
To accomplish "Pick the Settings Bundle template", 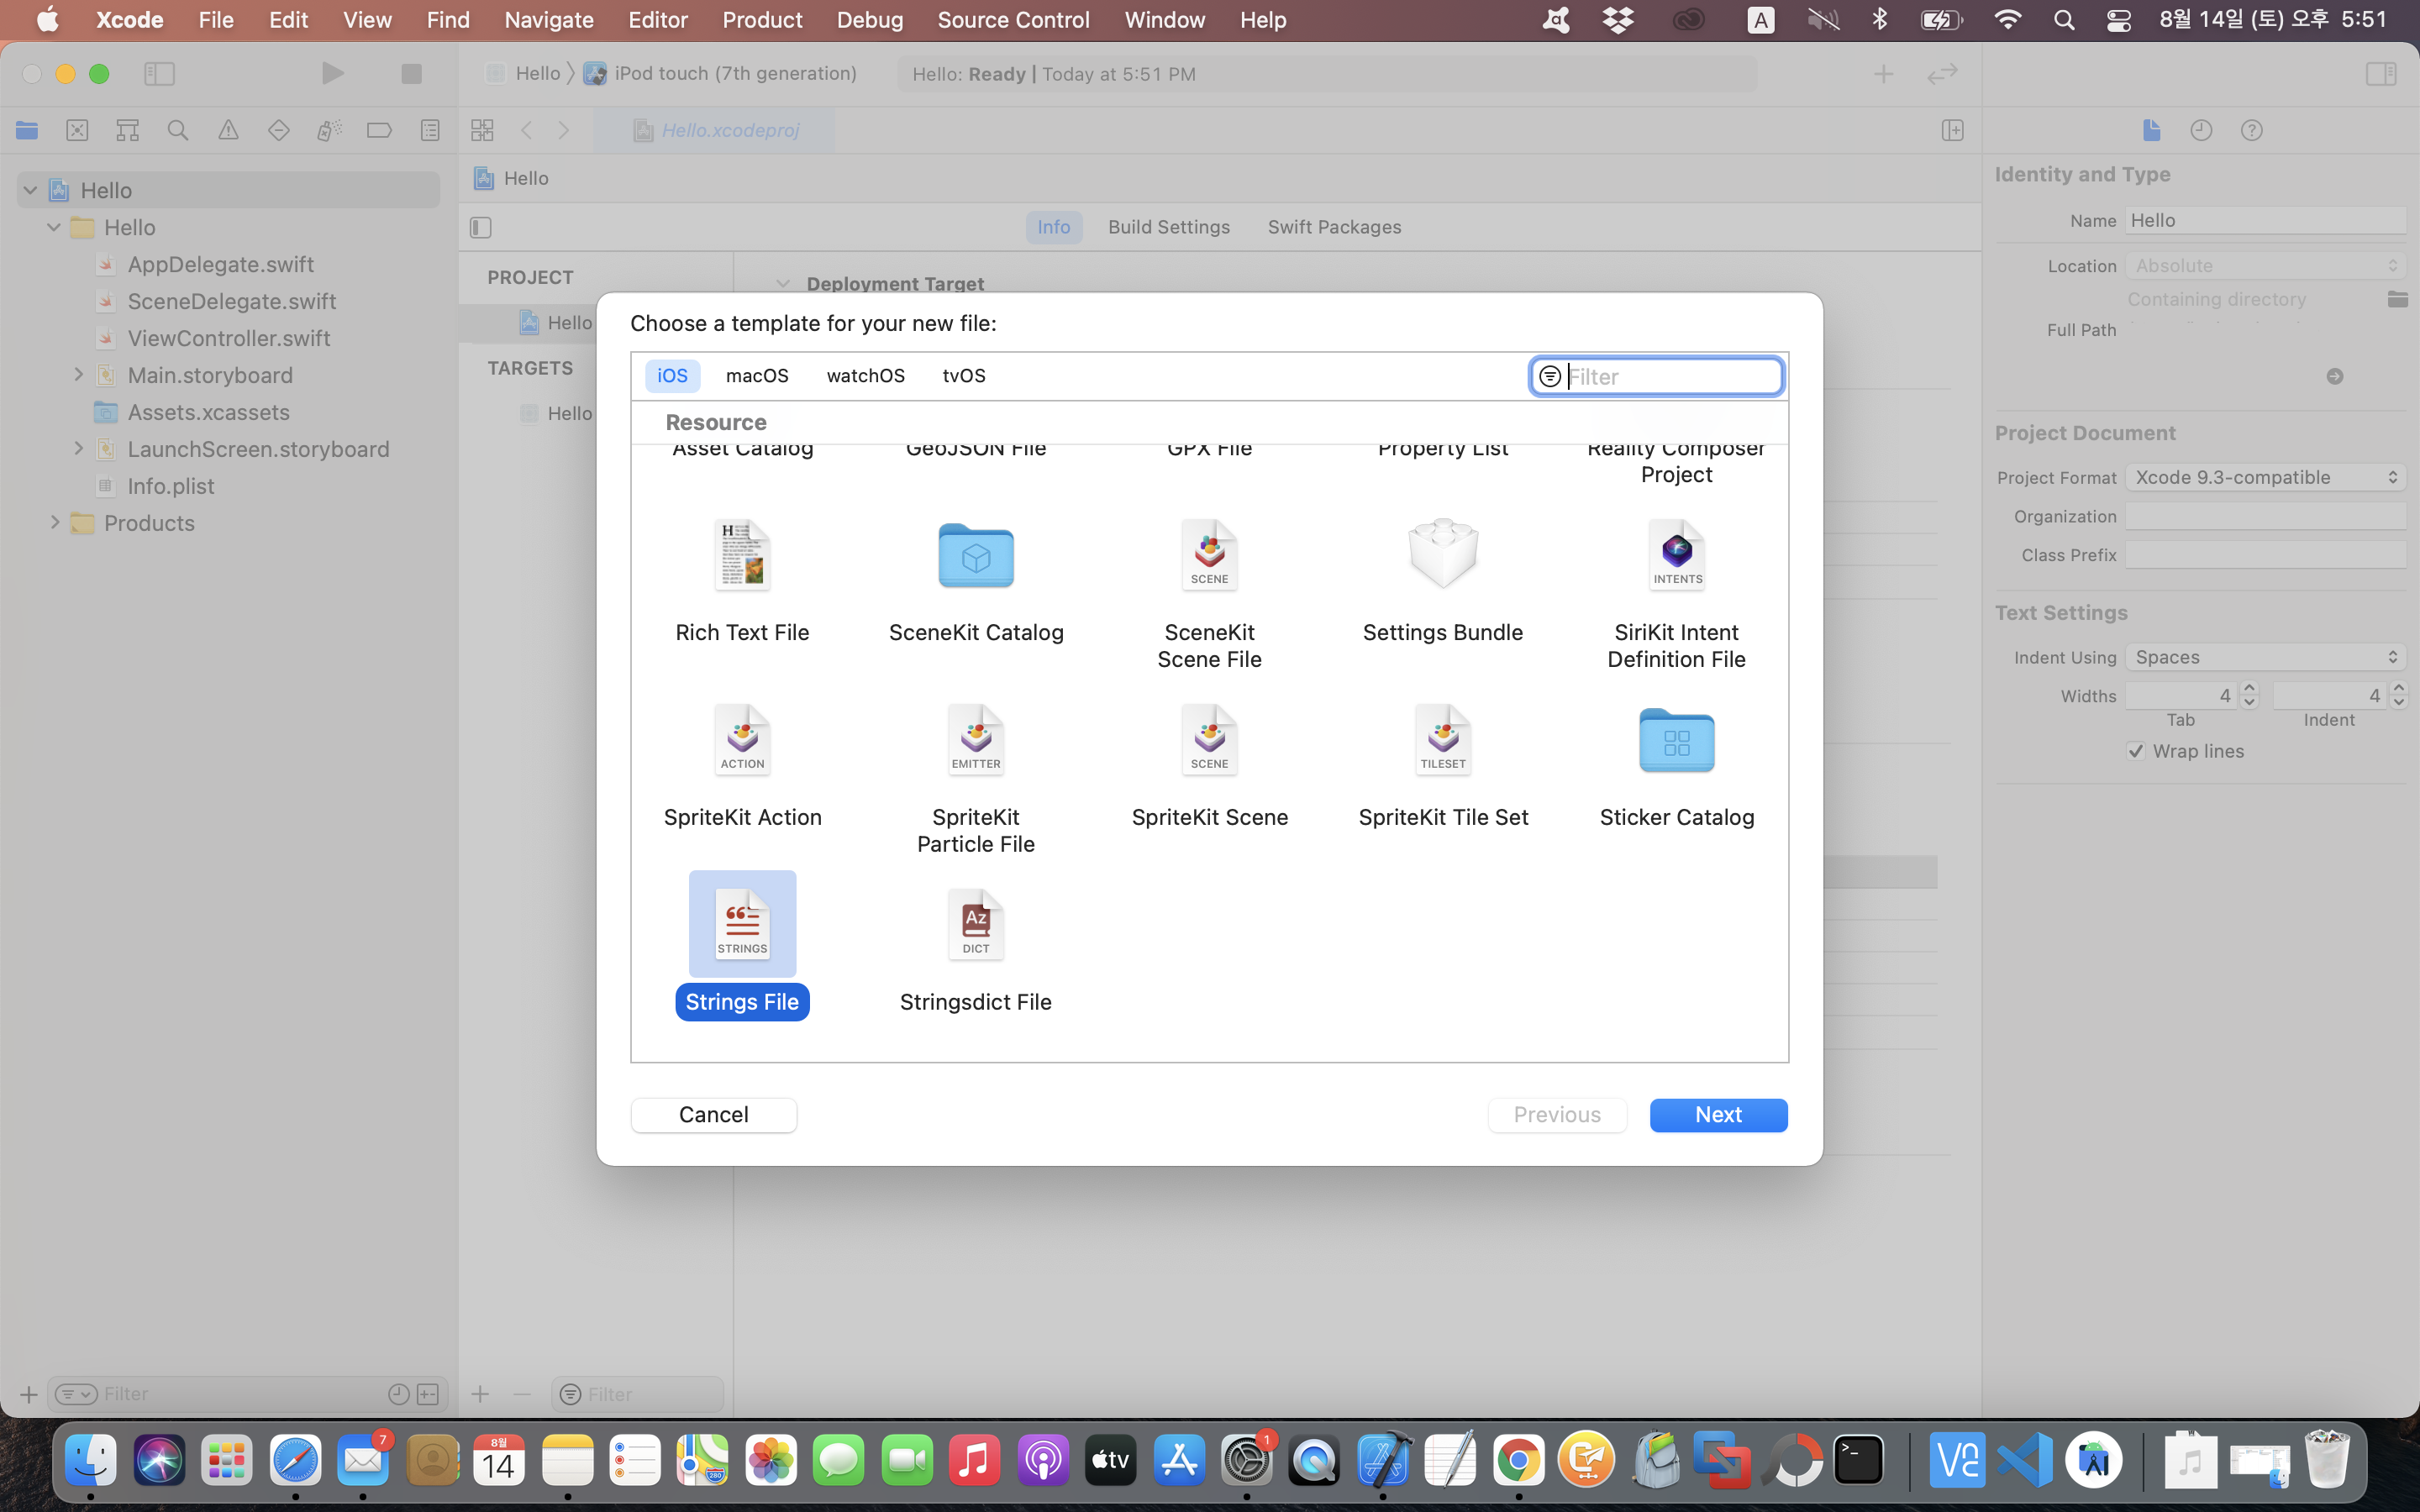I will tap(1442, 556).
